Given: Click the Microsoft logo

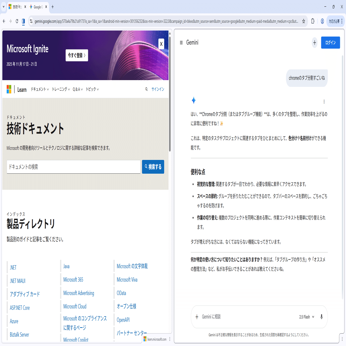Looking at the screenshot, I should [x=9, y=89].
